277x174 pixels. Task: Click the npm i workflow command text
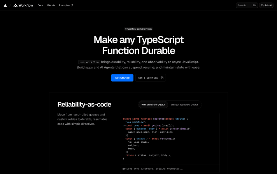click(x=148, y=78)
